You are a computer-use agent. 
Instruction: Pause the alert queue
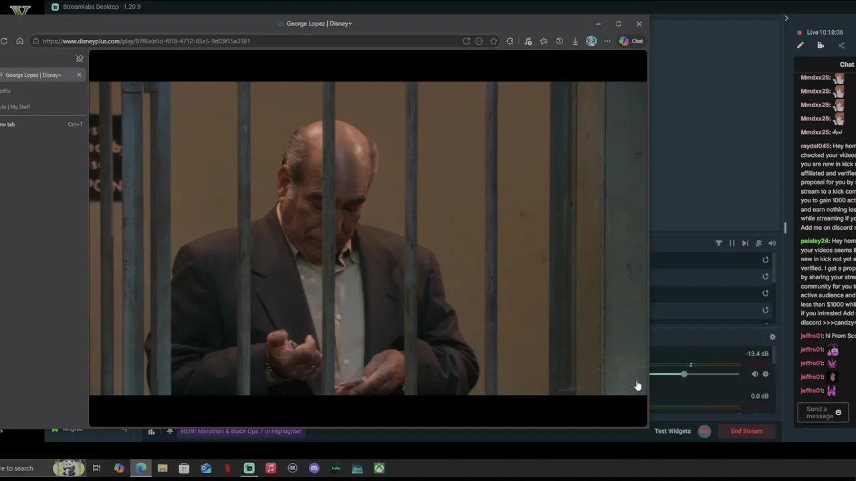[x=732, y=243]
